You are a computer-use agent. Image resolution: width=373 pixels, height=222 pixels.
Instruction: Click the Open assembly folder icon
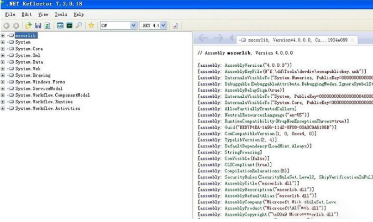tap(28, 25)
